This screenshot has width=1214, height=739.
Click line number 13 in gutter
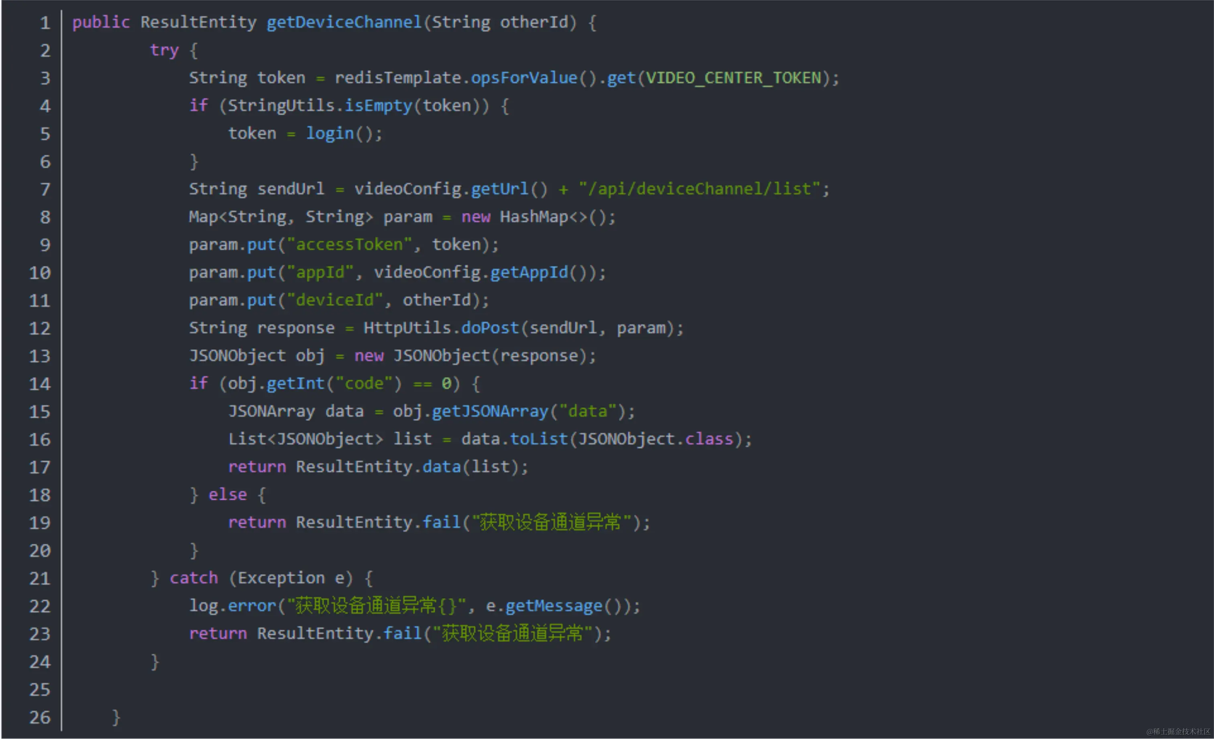[40, 356]
